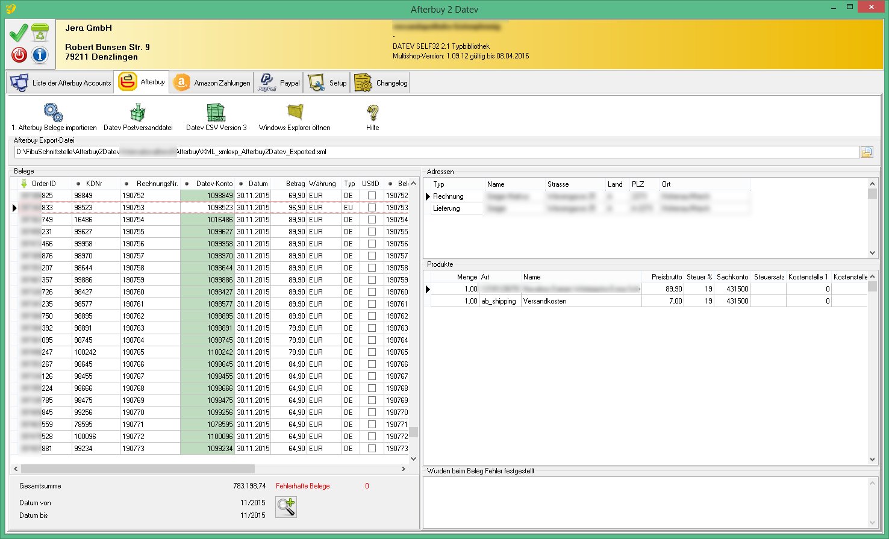Open the Changelog tab
Screen dimensions: 889x539
point(381,83)
